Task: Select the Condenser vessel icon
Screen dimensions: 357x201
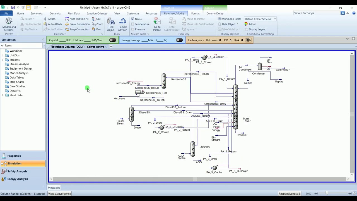Action: [x=260, y=66]
